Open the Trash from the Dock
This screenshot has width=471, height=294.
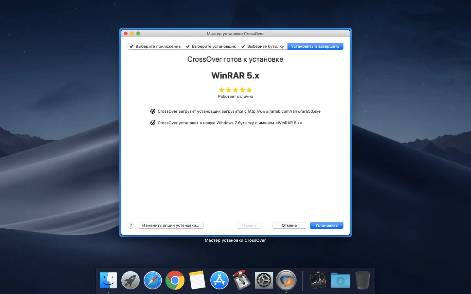tap(363, 280)
